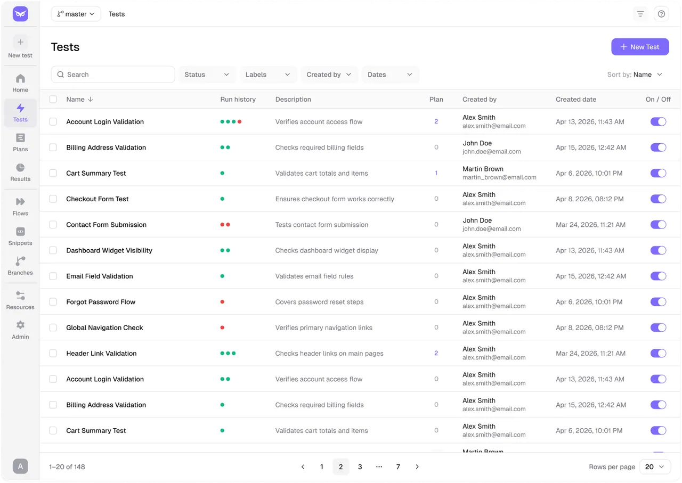Open the Dates filter dropdown
This screenshot has width=682, height=483.
[390, 75]
